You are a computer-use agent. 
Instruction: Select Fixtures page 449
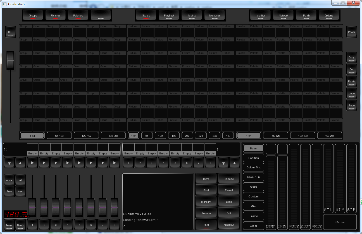[228, 136]
